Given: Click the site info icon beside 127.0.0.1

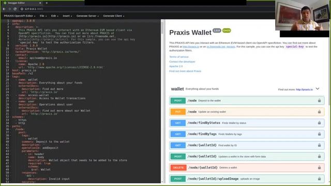Looking at the screenshot, I should point(22,9).
